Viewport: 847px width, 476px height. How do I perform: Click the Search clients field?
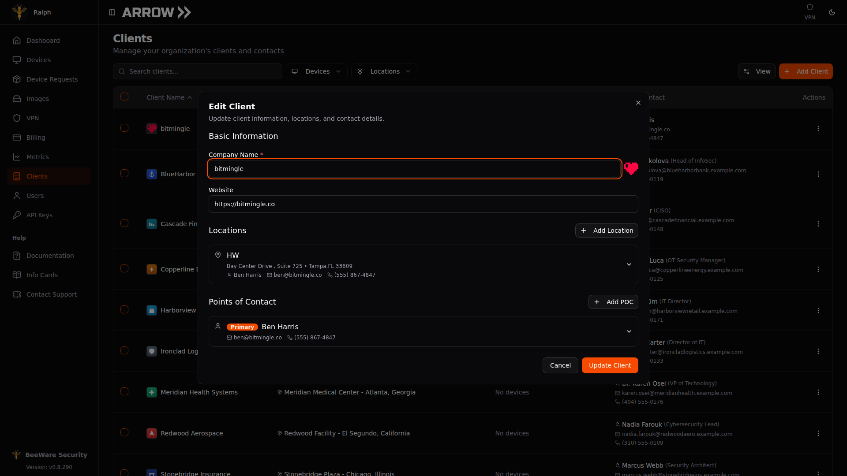198,71
